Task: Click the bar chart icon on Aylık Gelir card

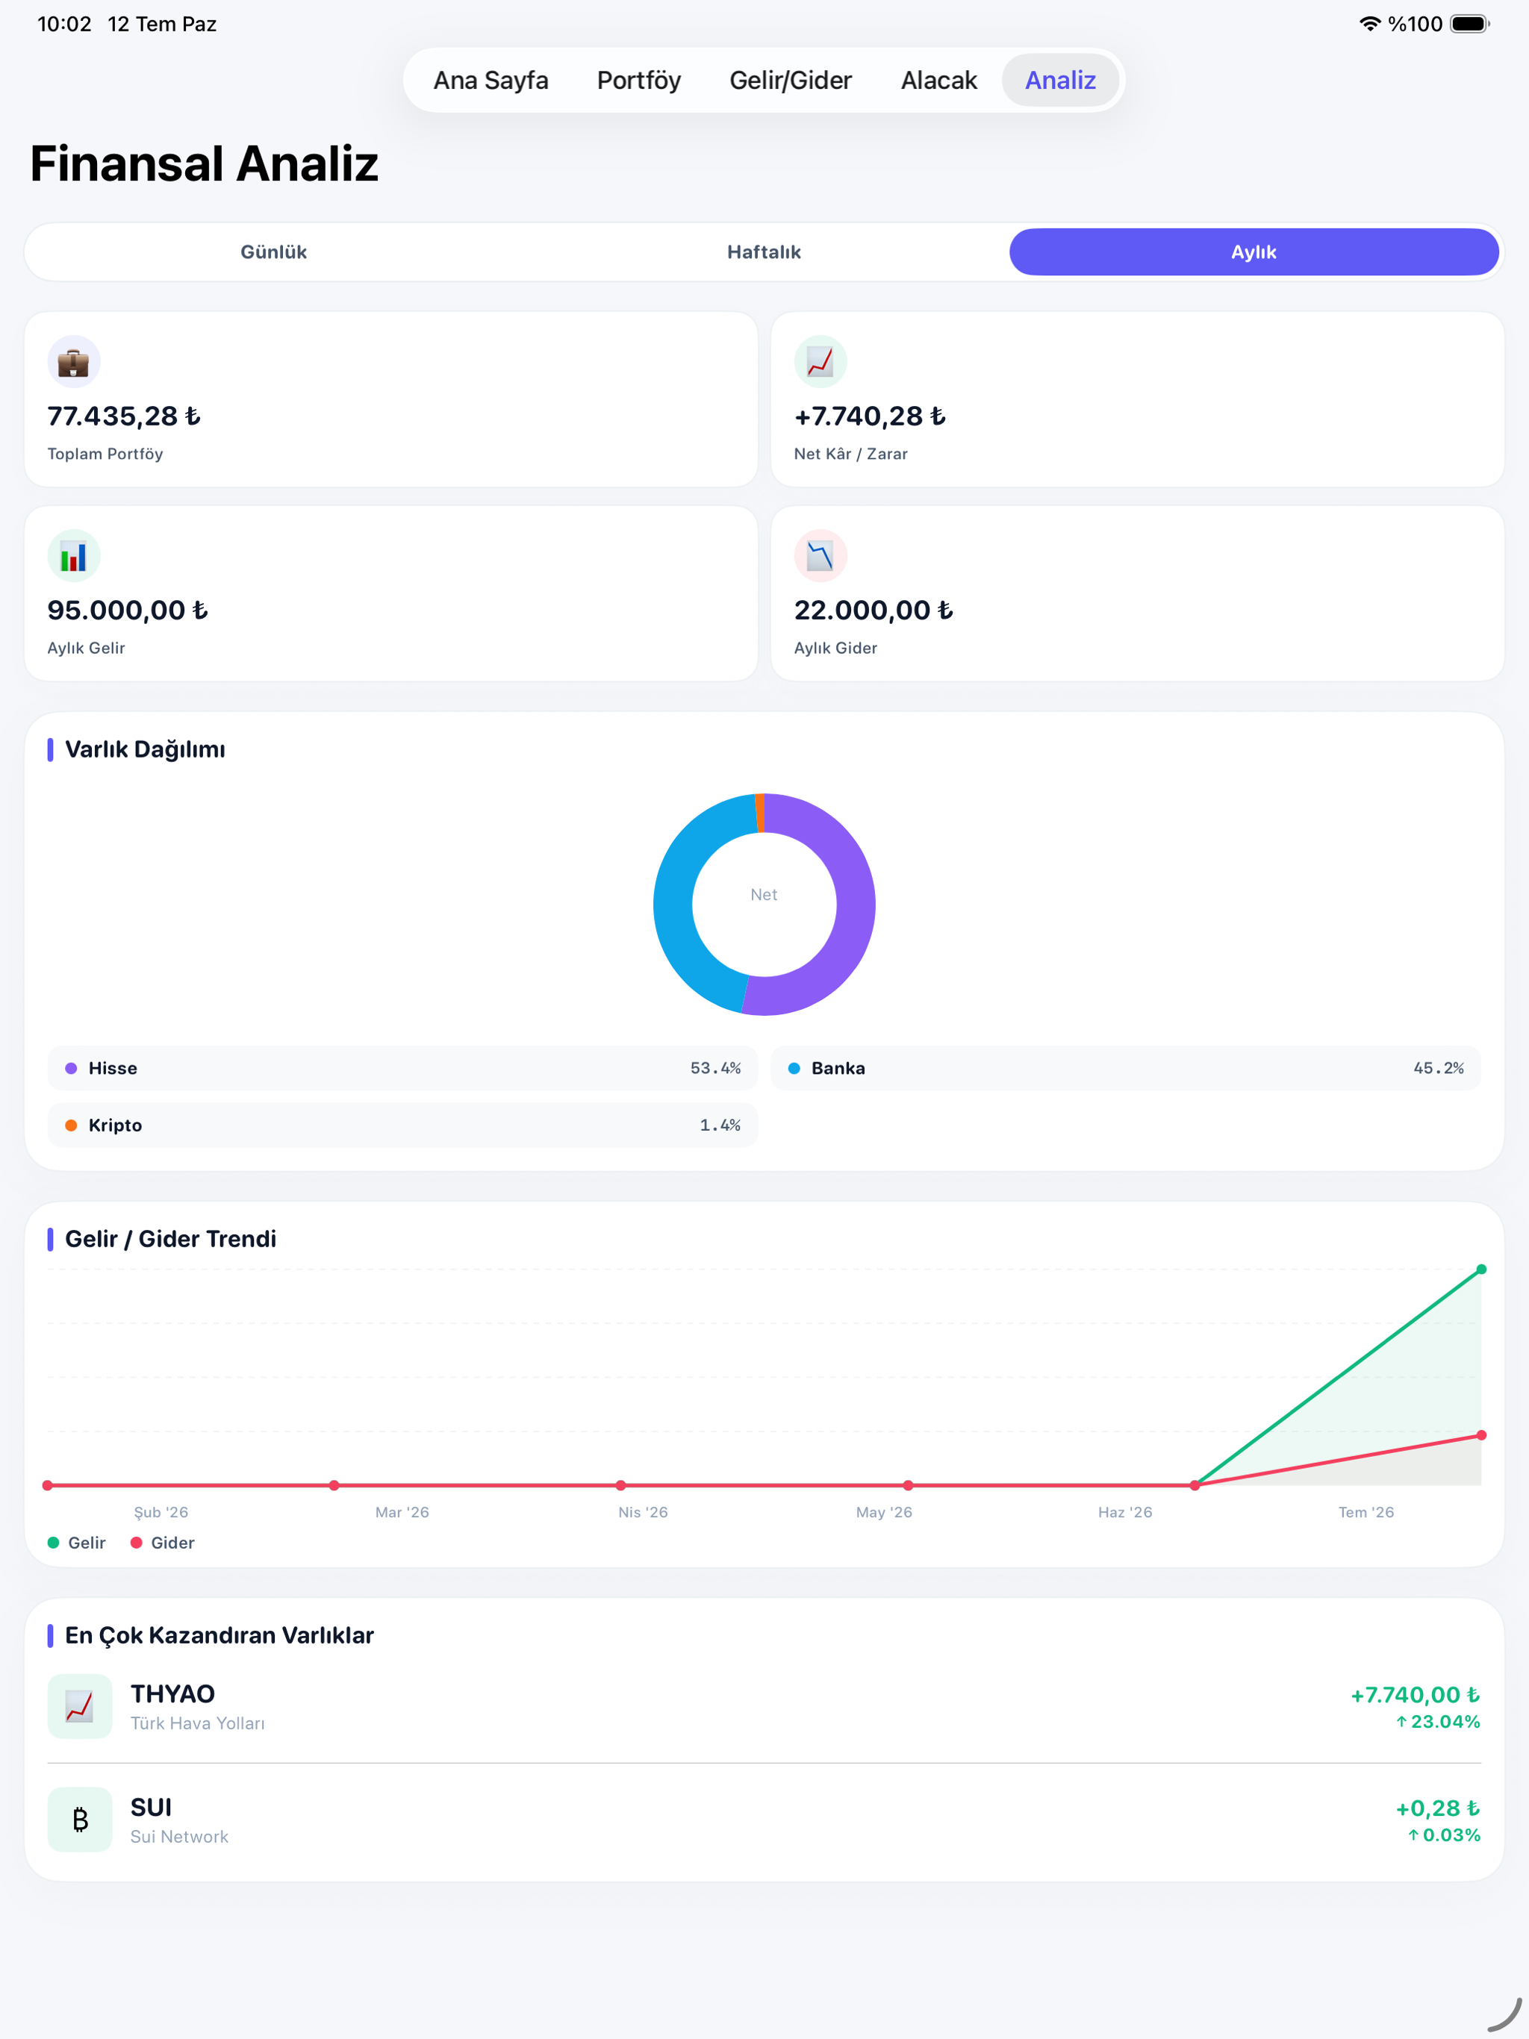Action: click(74, 556)
